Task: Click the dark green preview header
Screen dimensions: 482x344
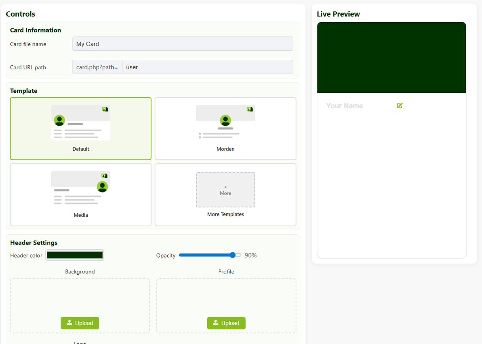Action: 391,57
